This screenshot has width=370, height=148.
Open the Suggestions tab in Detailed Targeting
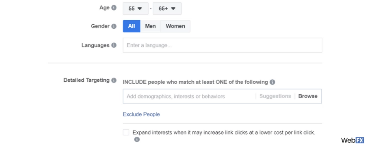tap(275, 96)
